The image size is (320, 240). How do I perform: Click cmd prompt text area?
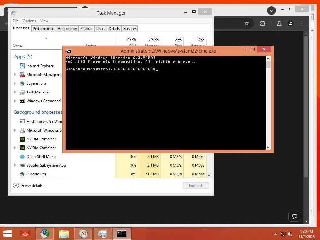(x=166, y=103)
